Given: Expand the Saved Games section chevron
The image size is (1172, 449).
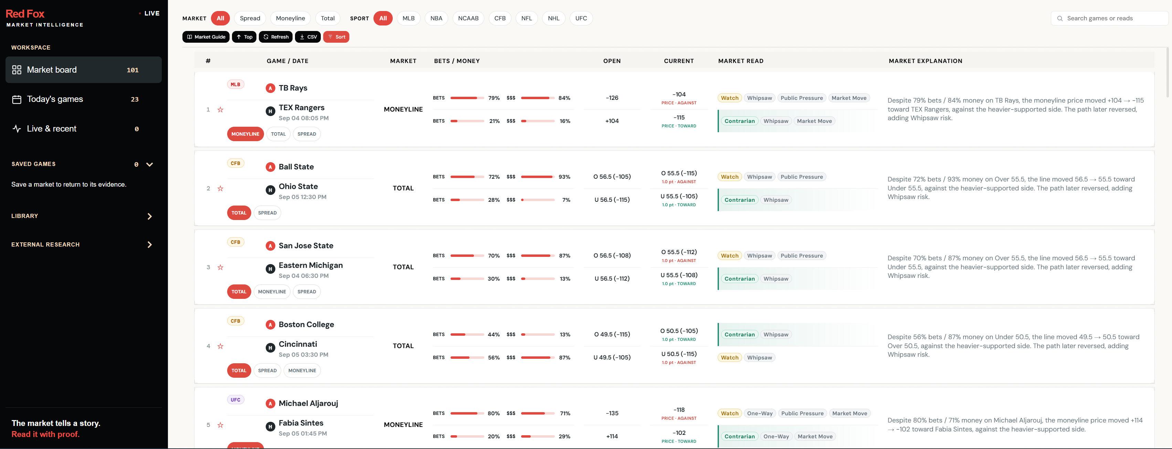Looking at the screenshot, I should tap(150, 164).
